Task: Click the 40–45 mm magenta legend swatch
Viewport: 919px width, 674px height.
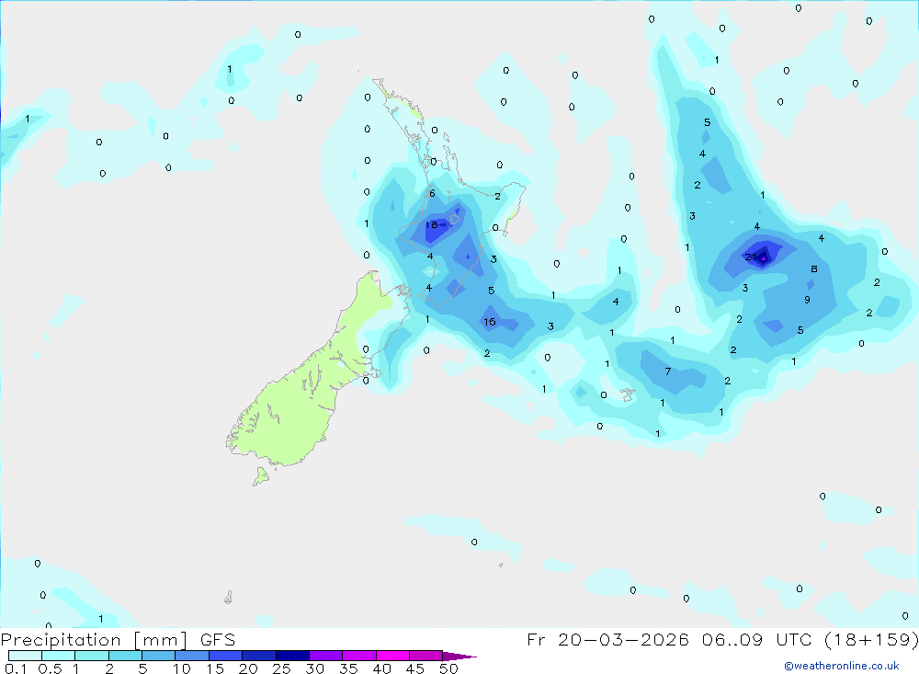Action: point(392,656)
